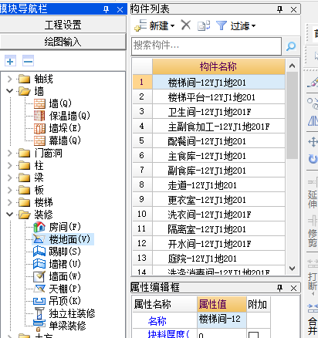Select 墙裙(U) dado item

pos(57,264)
